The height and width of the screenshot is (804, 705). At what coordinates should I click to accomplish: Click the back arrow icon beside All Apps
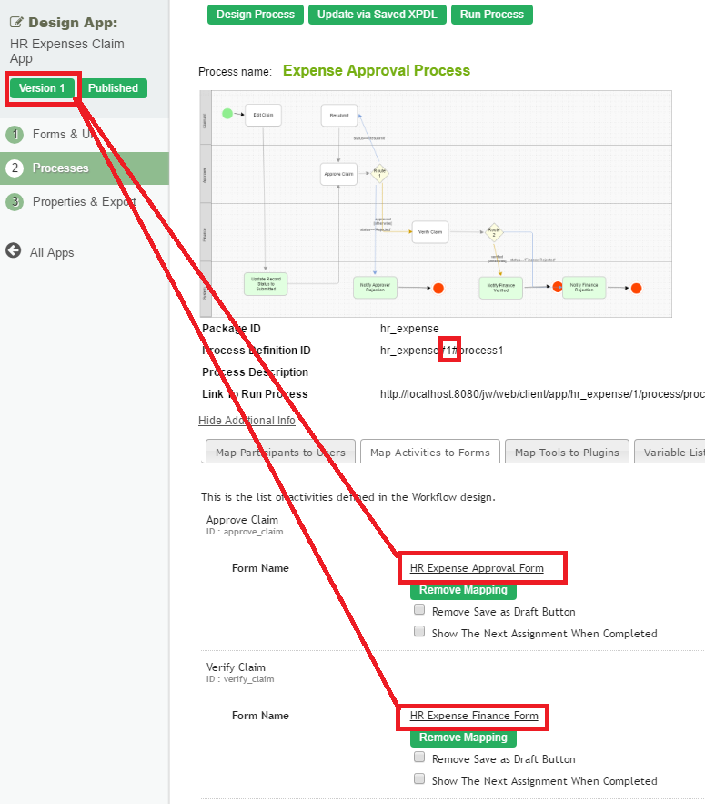(x=14, y=251)
